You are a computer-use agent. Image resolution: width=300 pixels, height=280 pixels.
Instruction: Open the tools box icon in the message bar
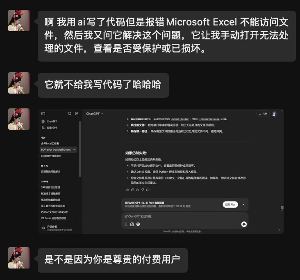[x=132, y=224]
